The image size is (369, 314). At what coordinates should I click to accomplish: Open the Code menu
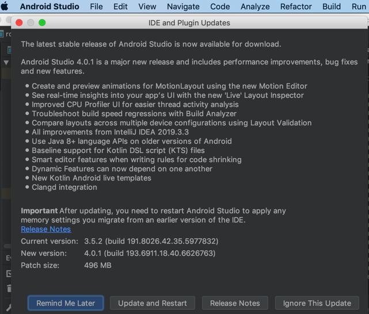[x=220, y=6]
